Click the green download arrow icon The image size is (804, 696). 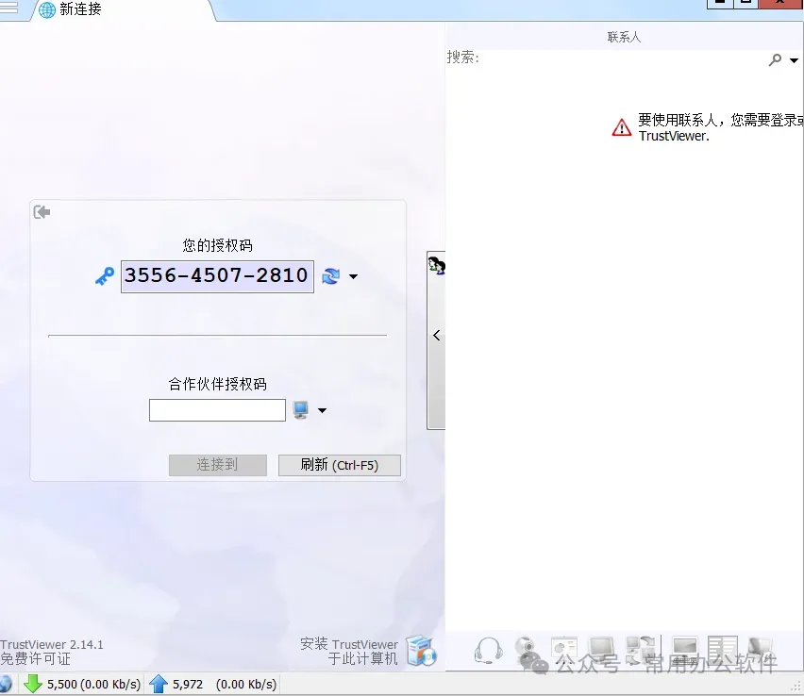(33, 684)
